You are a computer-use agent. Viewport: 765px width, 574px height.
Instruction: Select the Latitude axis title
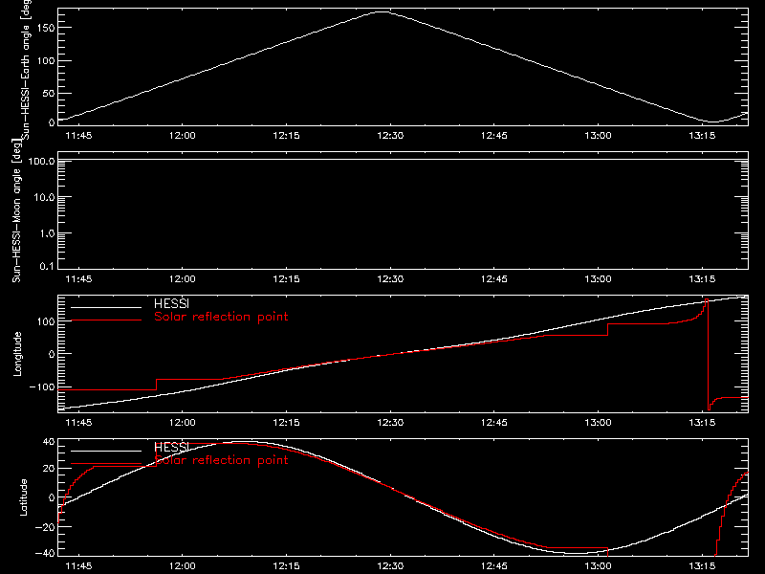[23, 497]
